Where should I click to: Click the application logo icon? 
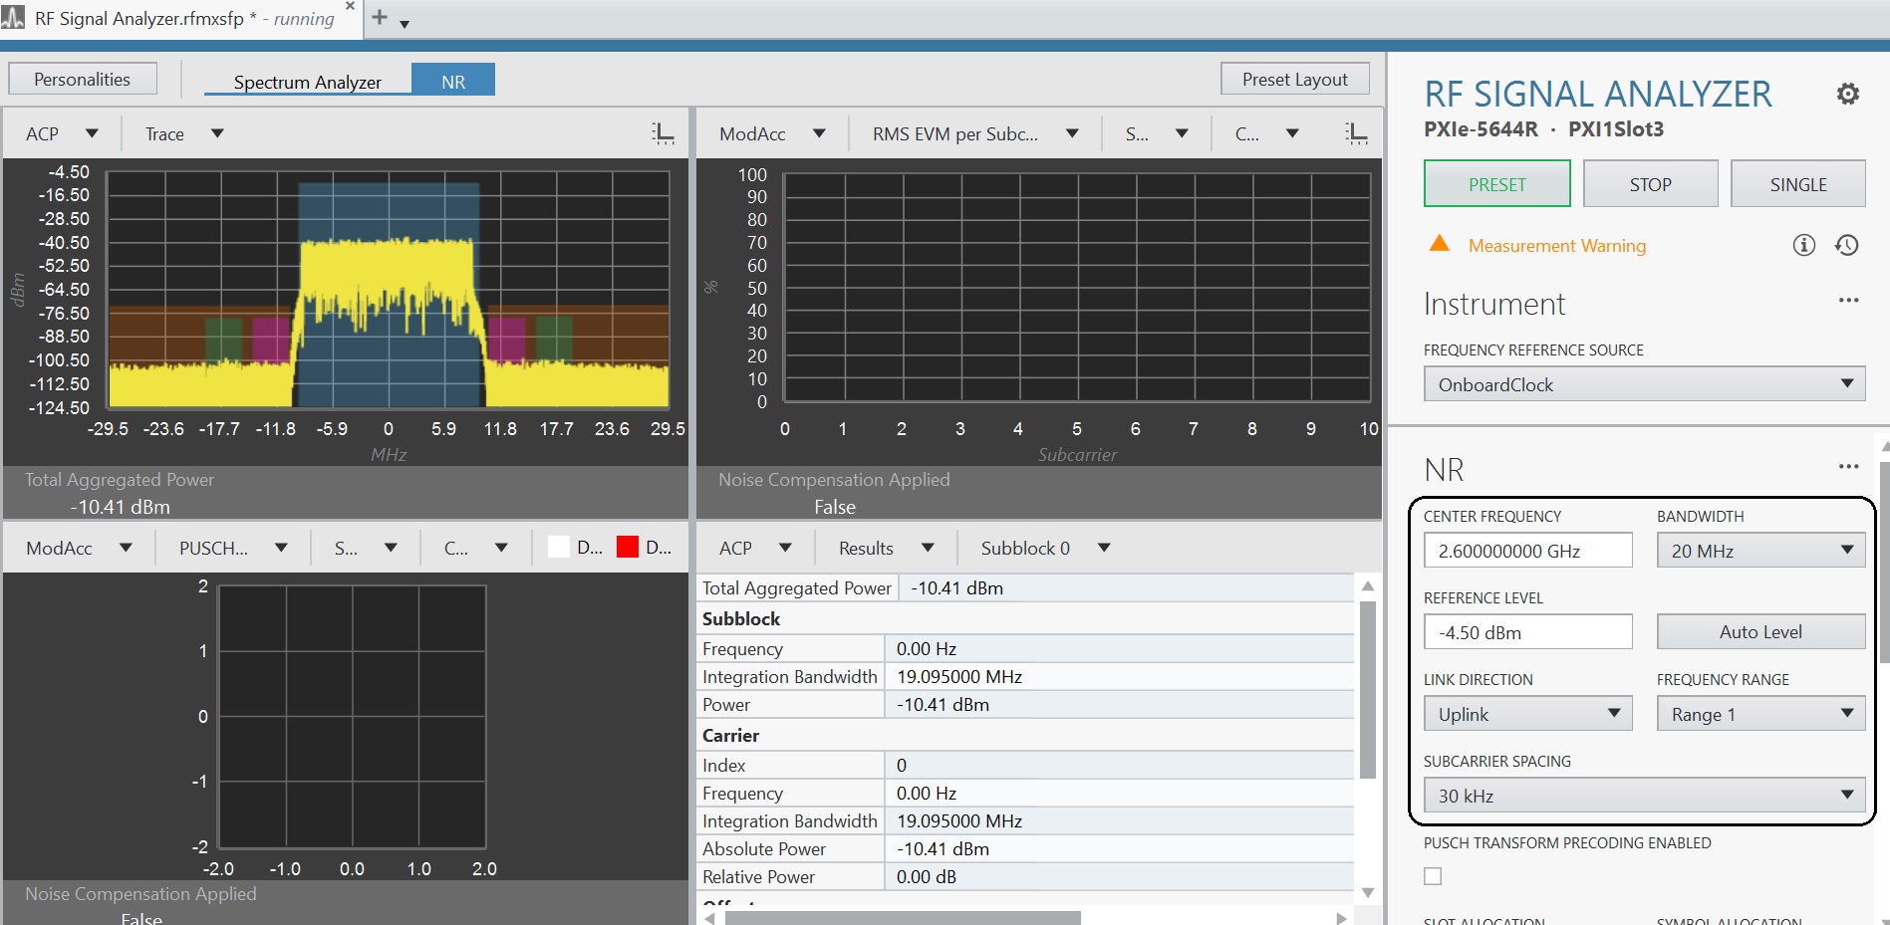tap(13, 18)
